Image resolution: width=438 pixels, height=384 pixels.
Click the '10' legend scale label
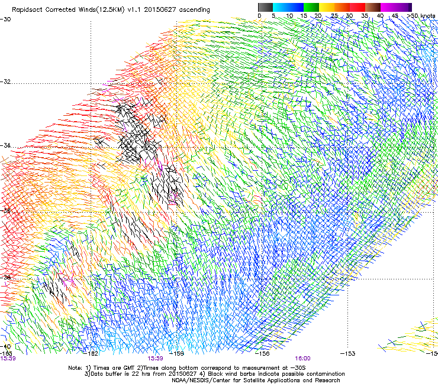(289, 16)
